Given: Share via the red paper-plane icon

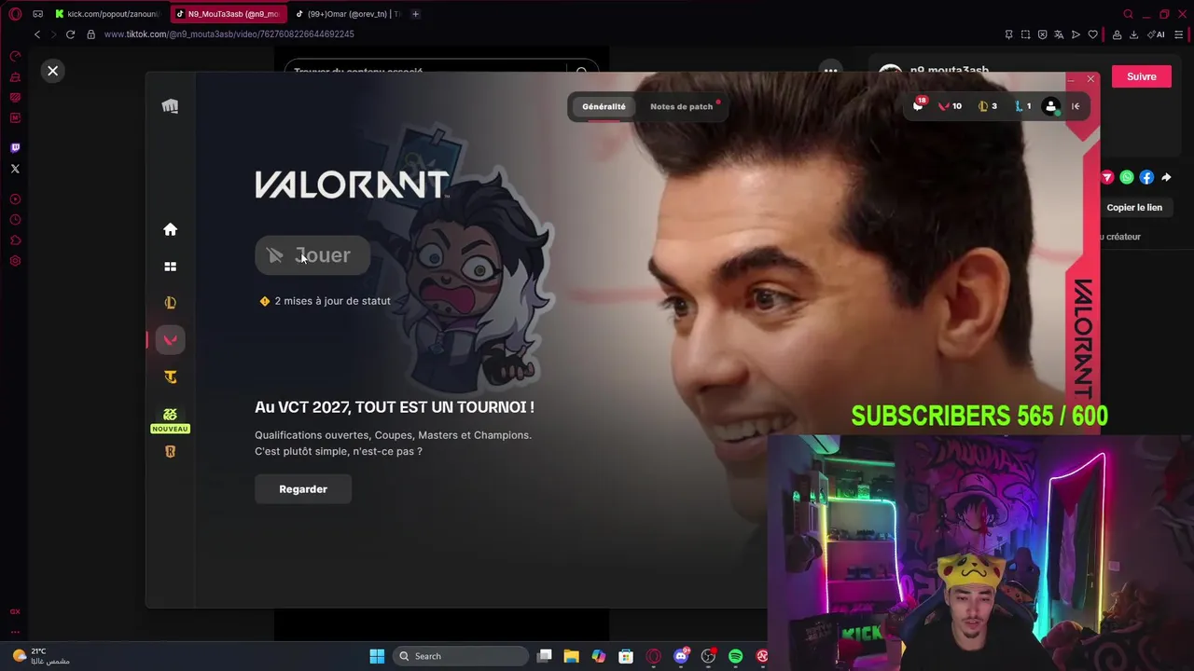Looking at the screenshot, I should (1107, 177).
